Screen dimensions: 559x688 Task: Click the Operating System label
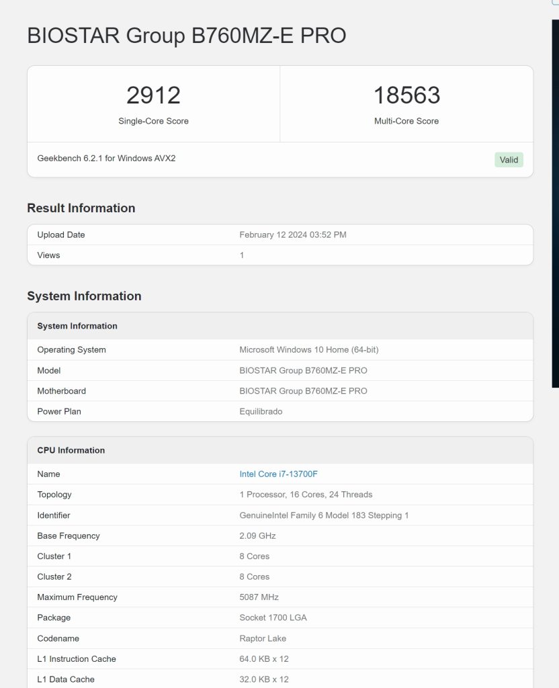click(x=71, y=349)
